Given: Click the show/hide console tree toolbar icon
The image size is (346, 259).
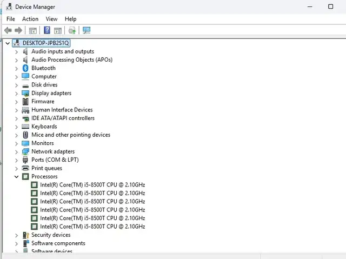Looking at the screenshot, I should tap(33, 30).
